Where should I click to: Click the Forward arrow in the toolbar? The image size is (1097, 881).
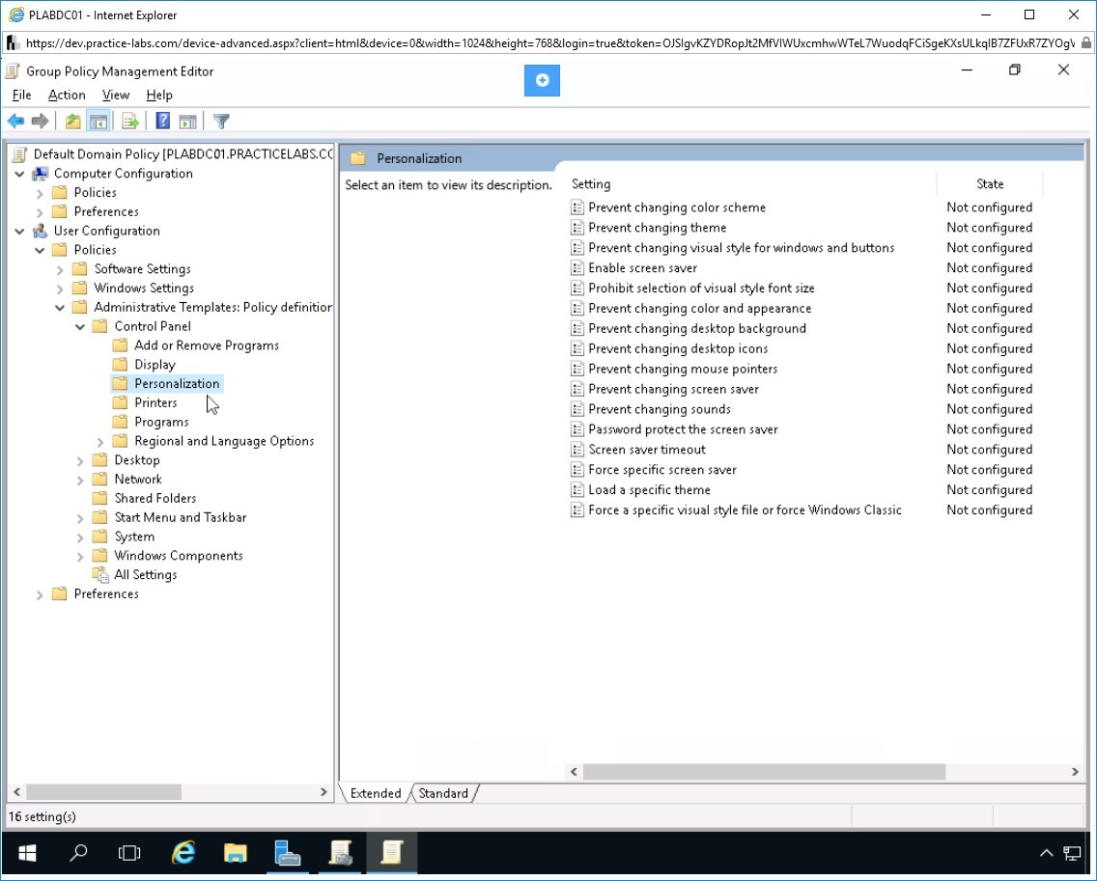(x=40, y=121)
